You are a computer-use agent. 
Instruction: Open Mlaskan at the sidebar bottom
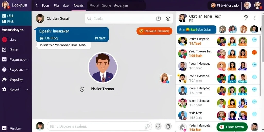coord(12,128)
